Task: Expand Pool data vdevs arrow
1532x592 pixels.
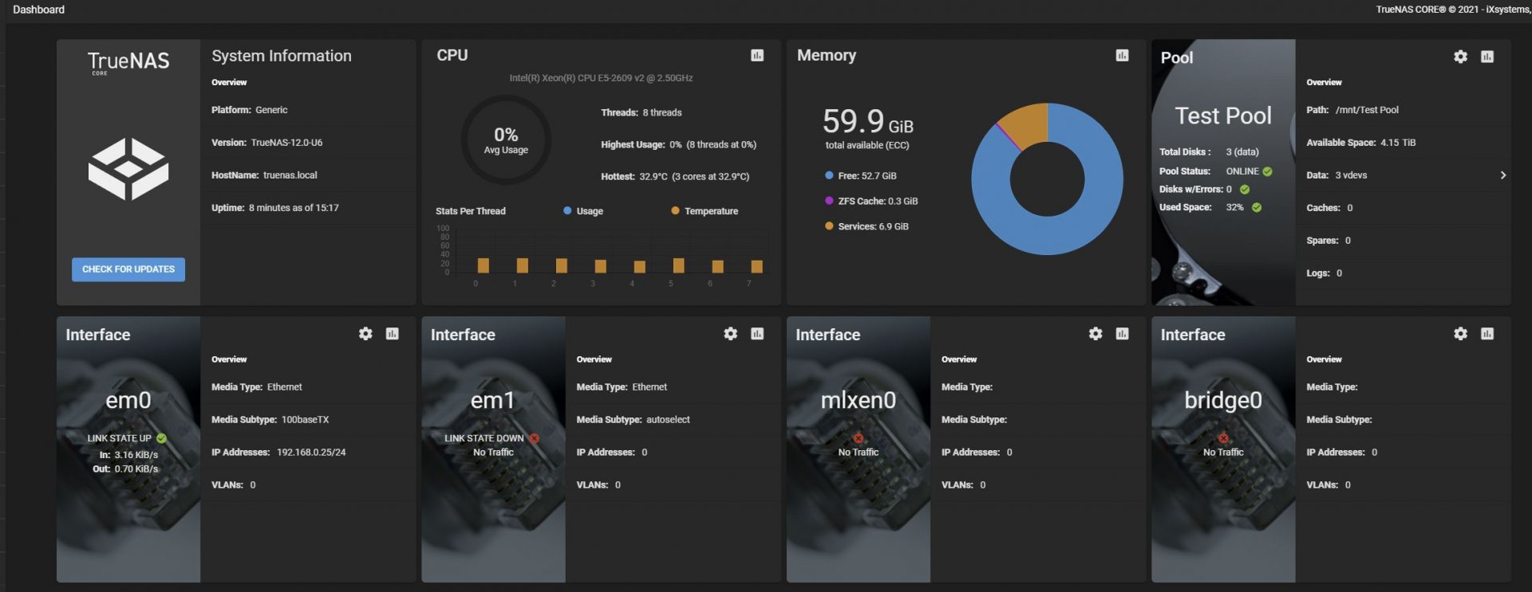Action: (1502, 175)
